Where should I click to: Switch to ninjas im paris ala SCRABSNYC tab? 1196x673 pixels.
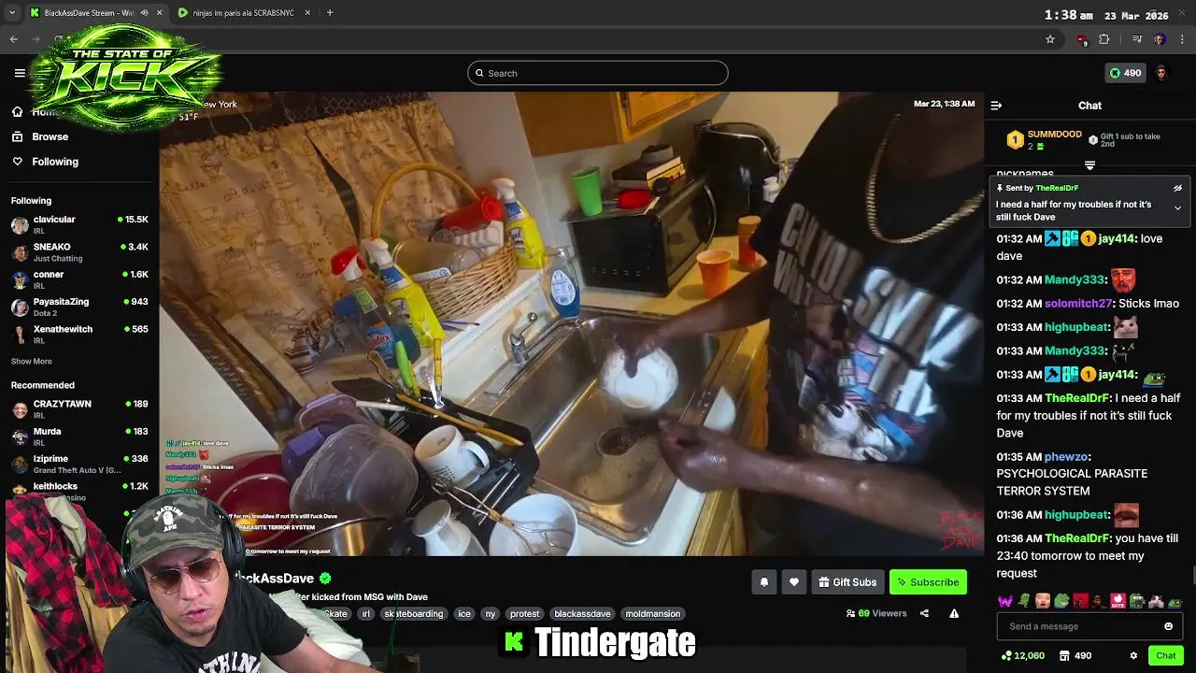coord(243,13)
